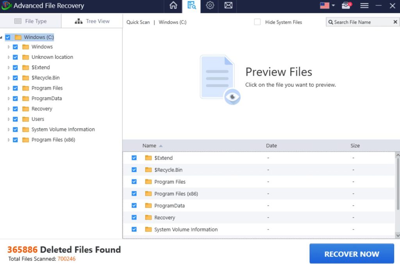Screen dimensions: 400x264
Task: Enable the Hide System Files checkbox
Action: point(257,22)
